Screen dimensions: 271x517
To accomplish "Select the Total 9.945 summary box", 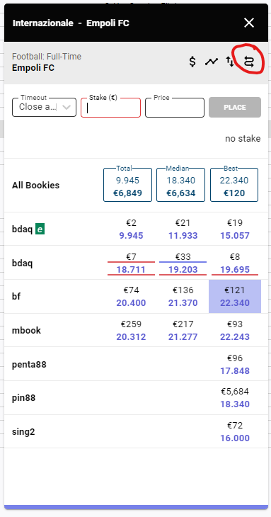I will click(128, 185).
